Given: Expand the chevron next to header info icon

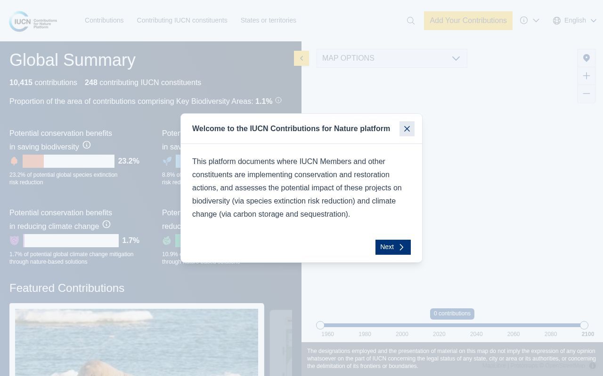Looking at the screenshot, I should [536, 20].
